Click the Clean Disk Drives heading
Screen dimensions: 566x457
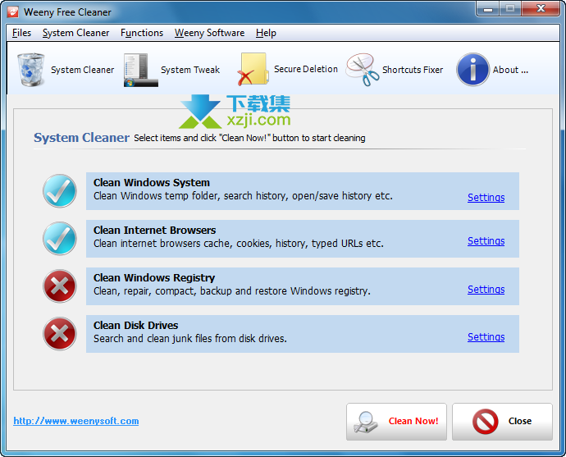point(135,326)
